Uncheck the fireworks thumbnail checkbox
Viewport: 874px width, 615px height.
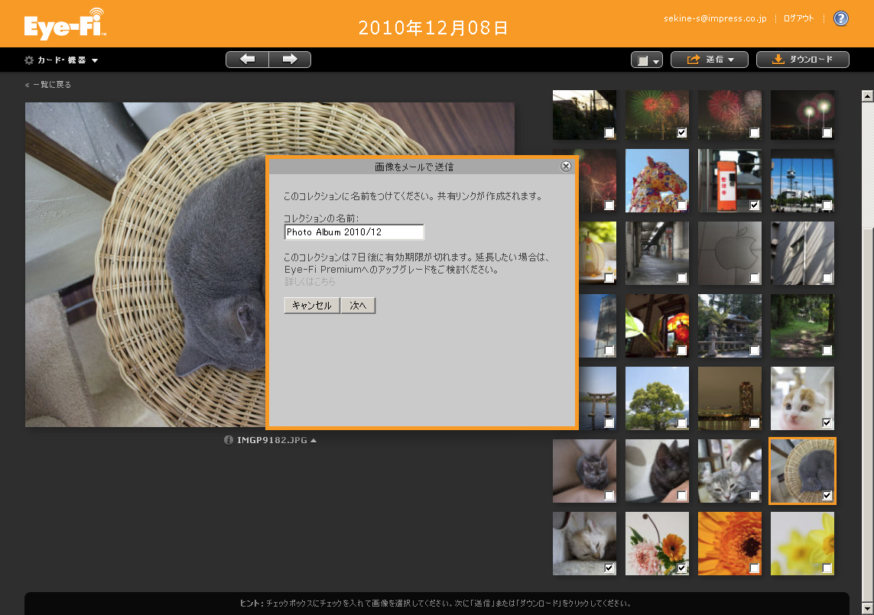(x=681, y=132)
